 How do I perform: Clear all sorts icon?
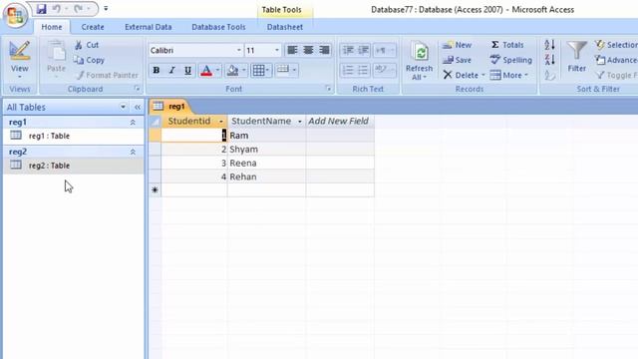(x=549, y=76)
